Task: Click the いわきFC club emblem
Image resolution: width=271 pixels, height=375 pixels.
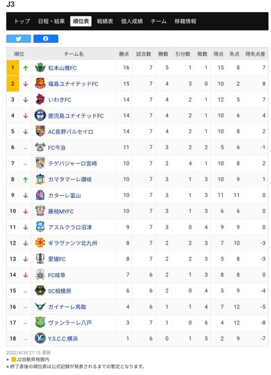Action: coord(40,99)
